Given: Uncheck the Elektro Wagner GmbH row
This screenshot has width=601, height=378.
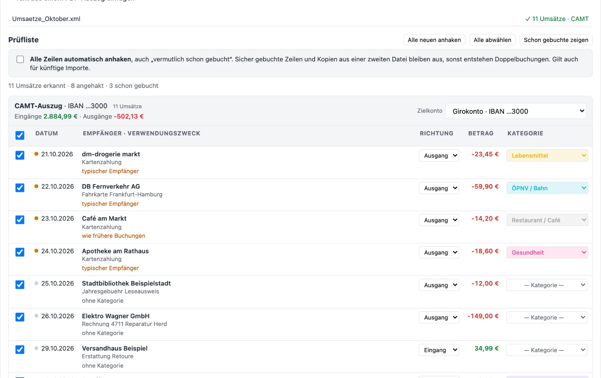Looking at the screenshot, I should pyautogui.click(x=20, y=317).
